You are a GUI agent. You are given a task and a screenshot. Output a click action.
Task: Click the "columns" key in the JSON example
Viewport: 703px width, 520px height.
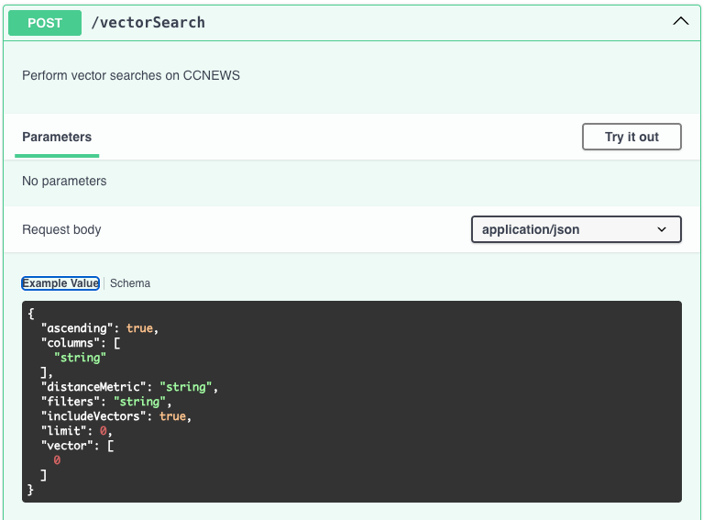(71, 343)
